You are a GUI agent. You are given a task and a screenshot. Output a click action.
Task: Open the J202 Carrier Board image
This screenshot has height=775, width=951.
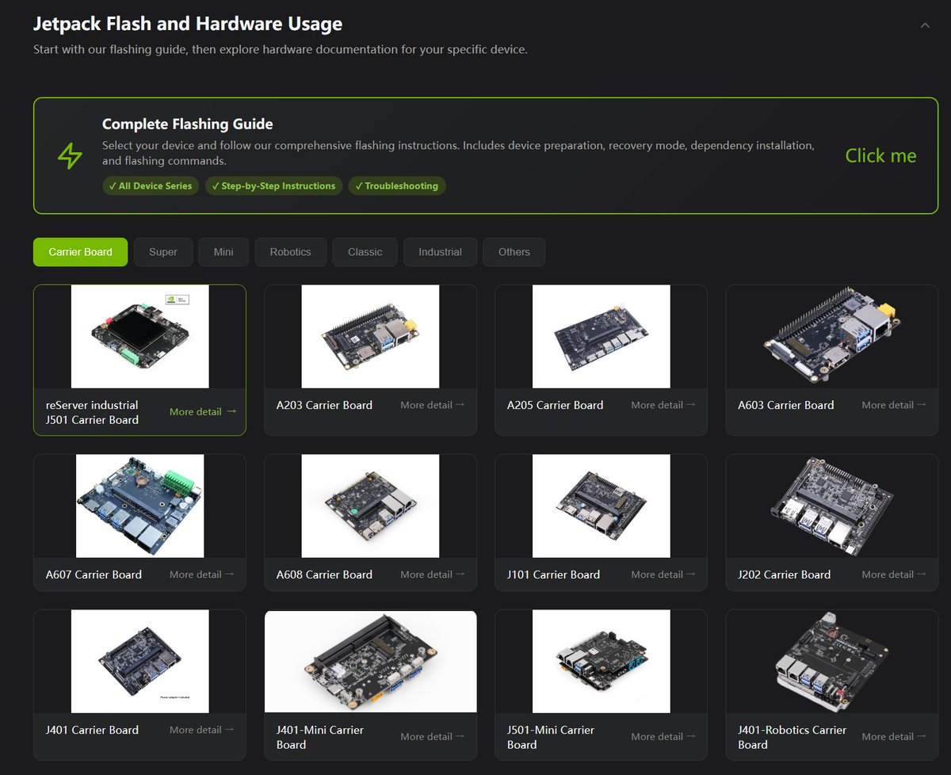(832, 506)
